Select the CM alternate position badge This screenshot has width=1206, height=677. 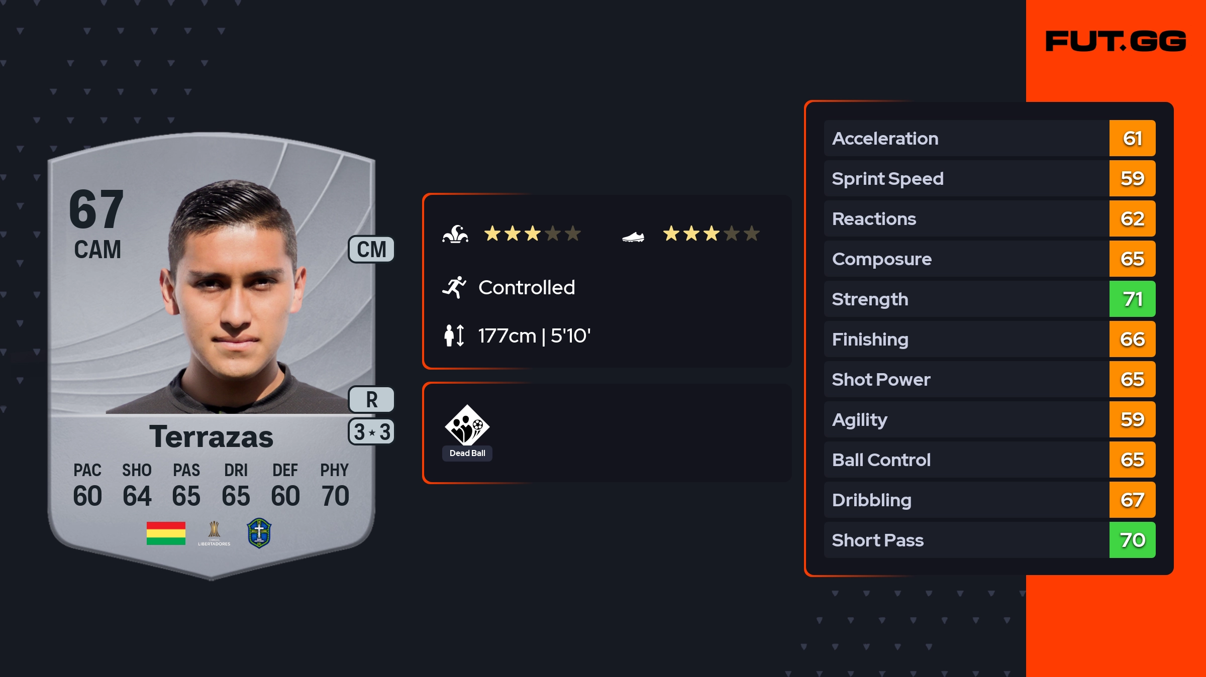coord(371,249)
